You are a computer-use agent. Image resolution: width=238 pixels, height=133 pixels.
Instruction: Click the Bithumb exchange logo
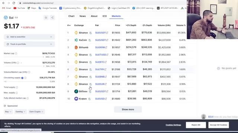coord(76,47)
